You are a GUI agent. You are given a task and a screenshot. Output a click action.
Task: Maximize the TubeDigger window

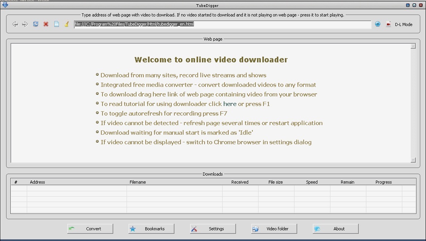(x=414, y=5)
